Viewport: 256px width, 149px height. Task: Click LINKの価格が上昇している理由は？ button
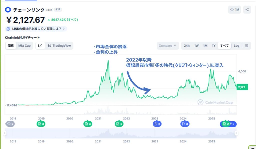(36, 29)
